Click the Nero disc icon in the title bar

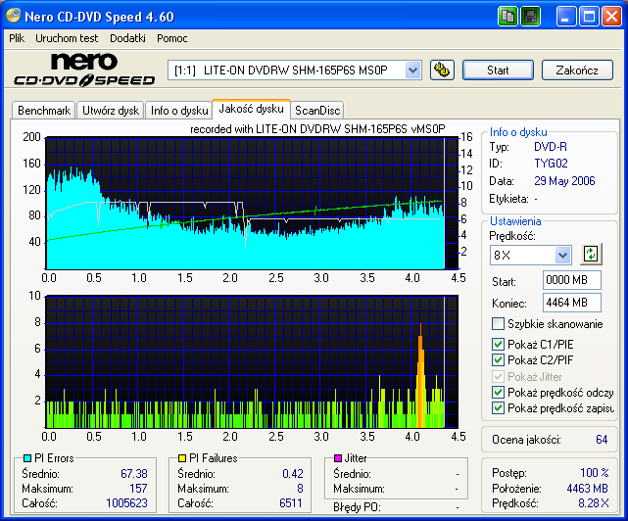click(13, 16)
